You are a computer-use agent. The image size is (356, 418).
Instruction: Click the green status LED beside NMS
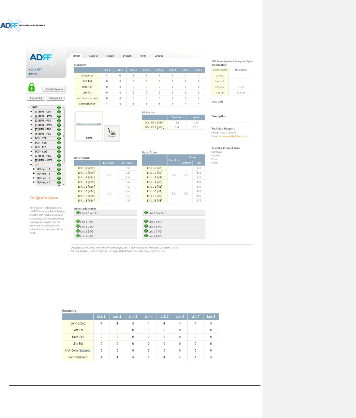coord(59,107)
